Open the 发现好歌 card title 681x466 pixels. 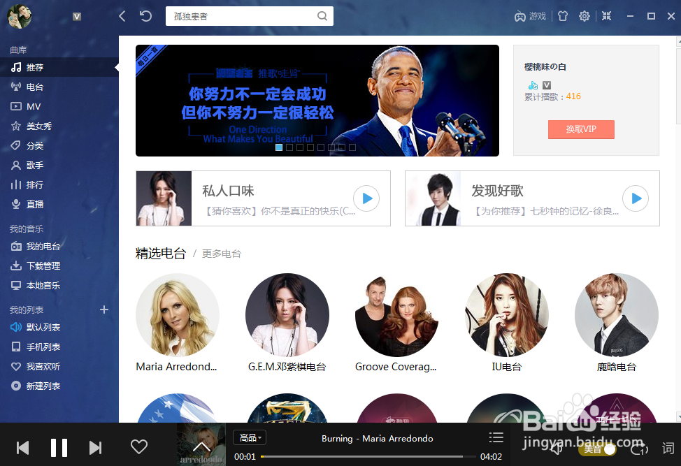tap(497, 191)
